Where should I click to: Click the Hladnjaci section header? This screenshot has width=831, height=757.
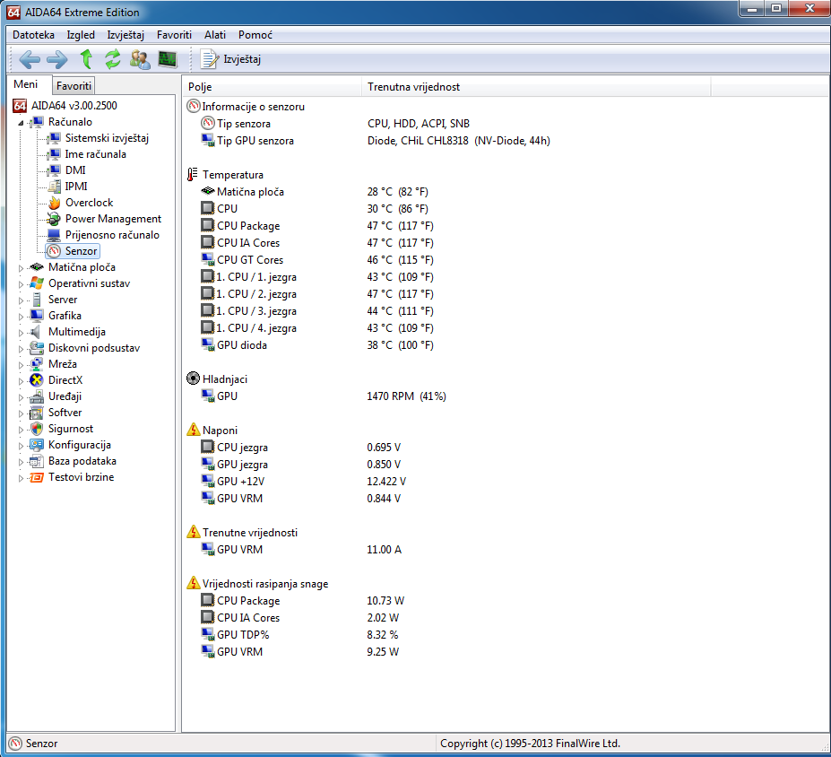[x=225, y=379]
